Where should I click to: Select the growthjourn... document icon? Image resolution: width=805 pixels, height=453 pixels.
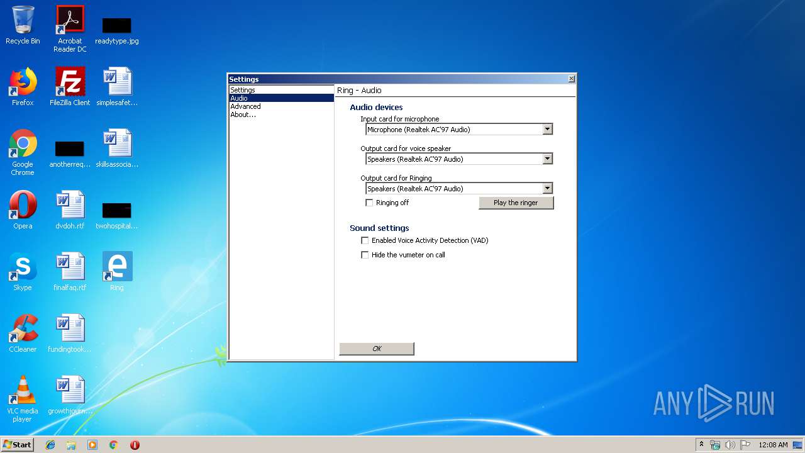70,395
